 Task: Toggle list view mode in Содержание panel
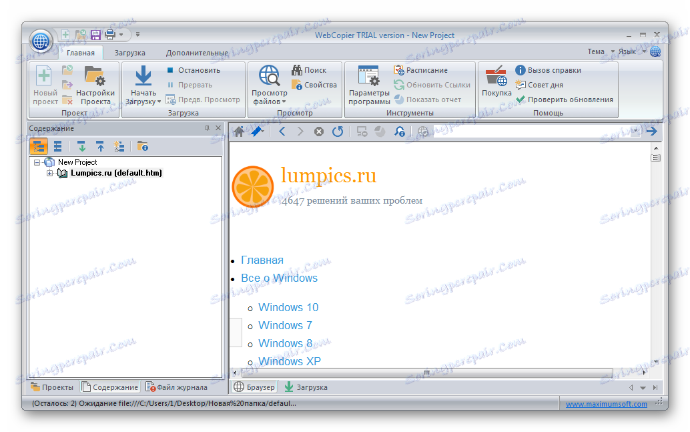point(57,146)
